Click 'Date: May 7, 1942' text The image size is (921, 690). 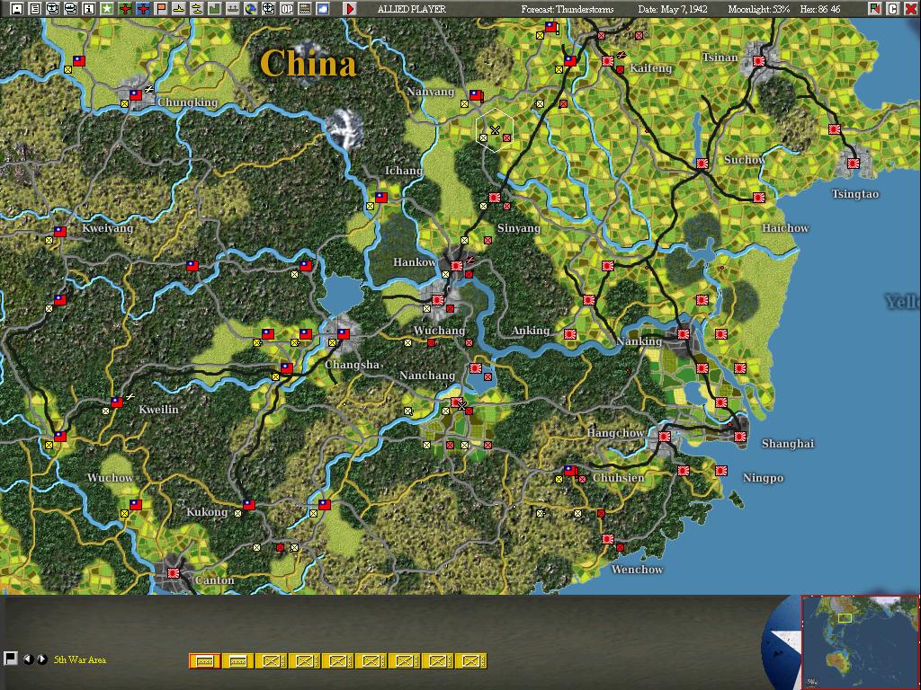pyautogui.click(x=673, y=9)
